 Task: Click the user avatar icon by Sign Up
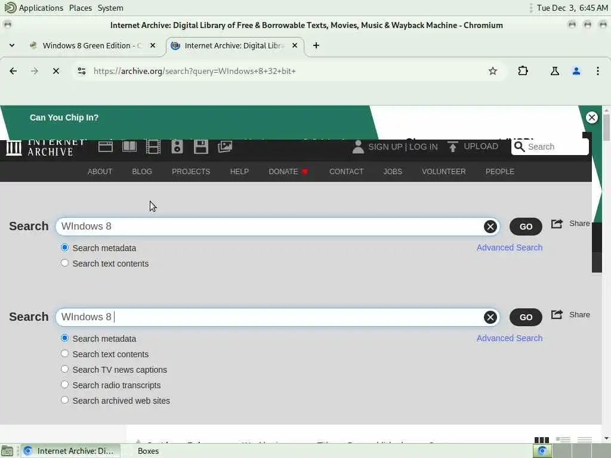point(358,147)
